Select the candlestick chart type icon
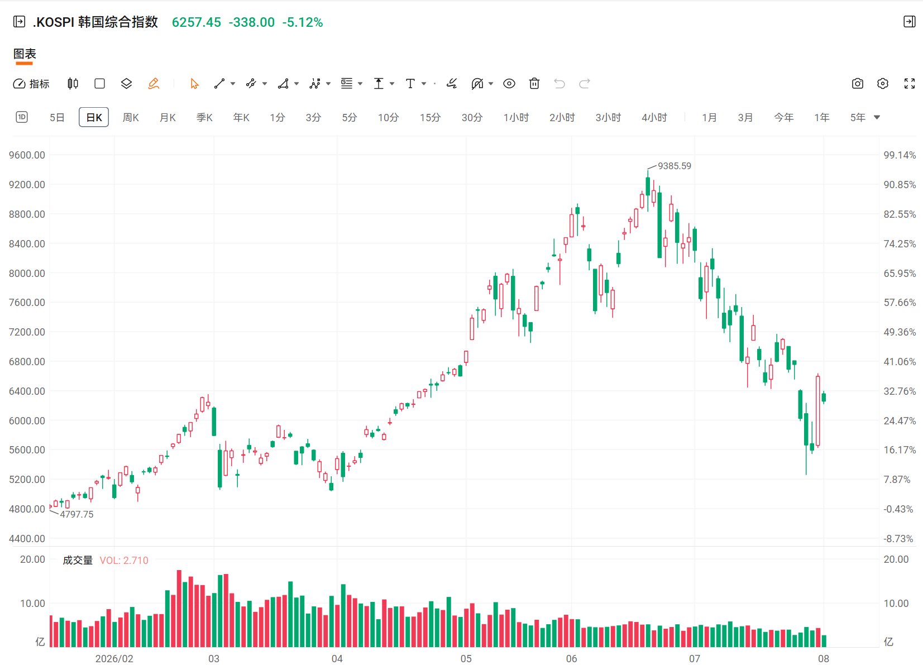The width and height of the screenshot is (923, 665). [x=73, y=84]
